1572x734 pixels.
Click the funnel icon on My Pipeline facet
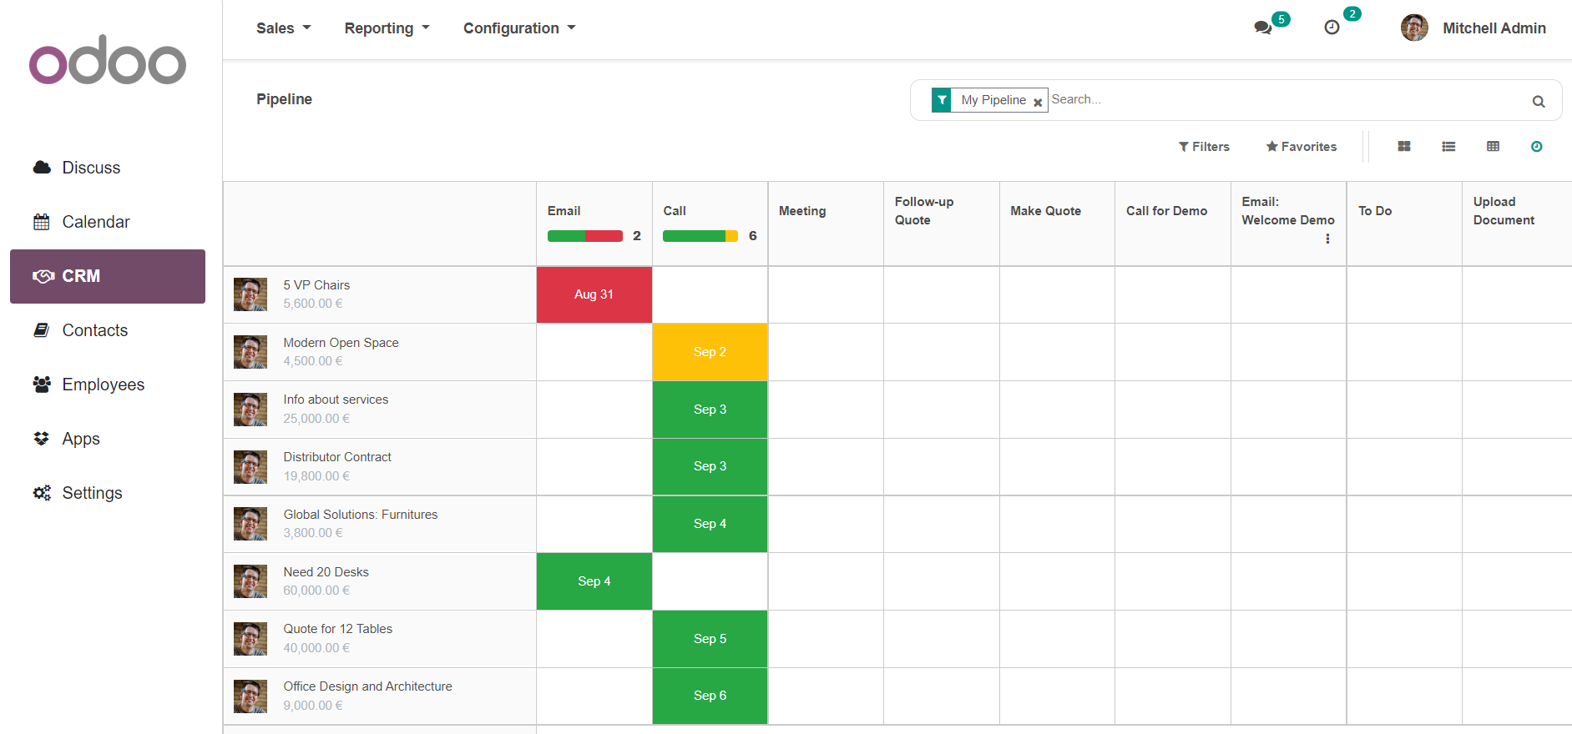coord(942,100)
